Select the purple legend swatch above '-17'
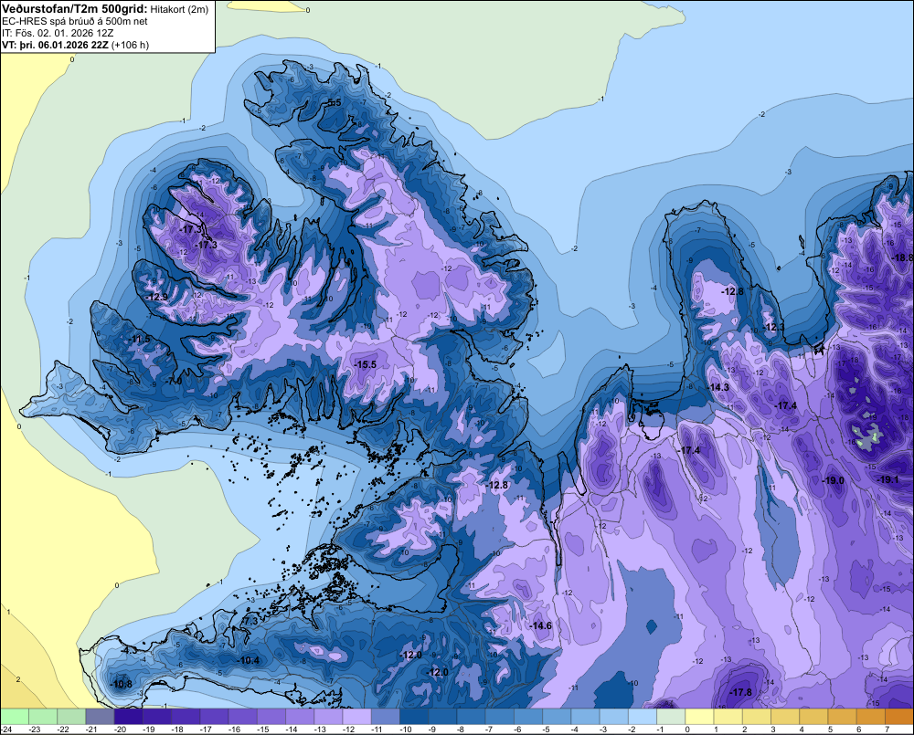914x735 pixels. point(214,716)
